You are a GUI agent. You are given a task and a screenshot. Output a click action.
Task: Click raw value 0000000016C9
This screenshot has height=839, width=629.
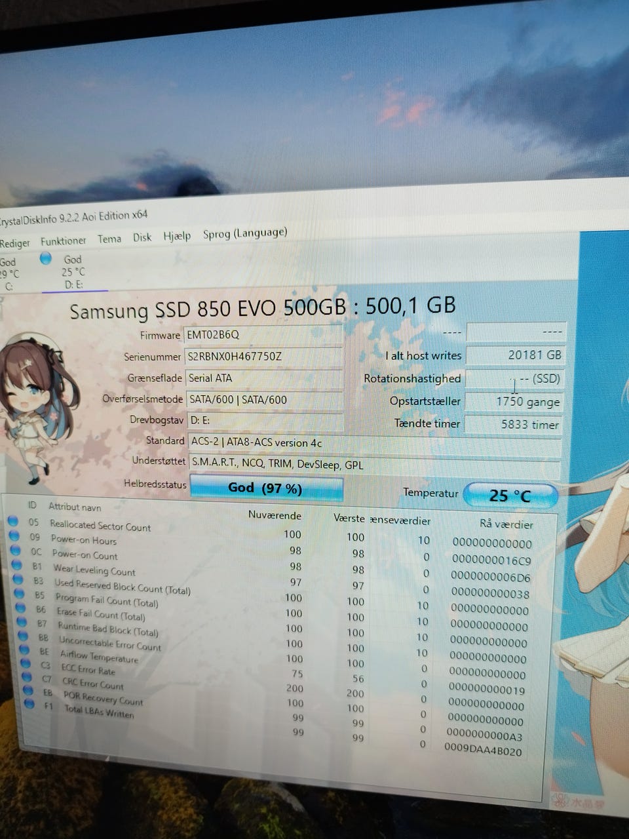coord(491,560)
